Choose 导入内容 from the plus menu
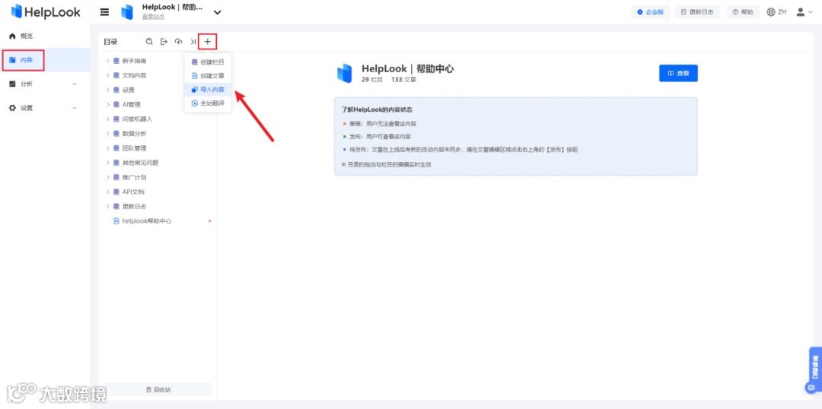The height and width of the screenshot is (409, 822). coord(208,90)
